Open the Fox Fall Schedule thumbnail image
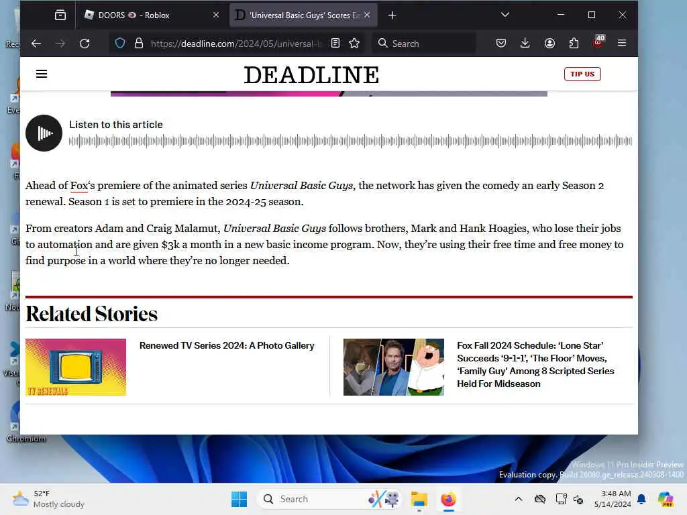The height and width of the screenshot is (515, 687). [393, 367]
